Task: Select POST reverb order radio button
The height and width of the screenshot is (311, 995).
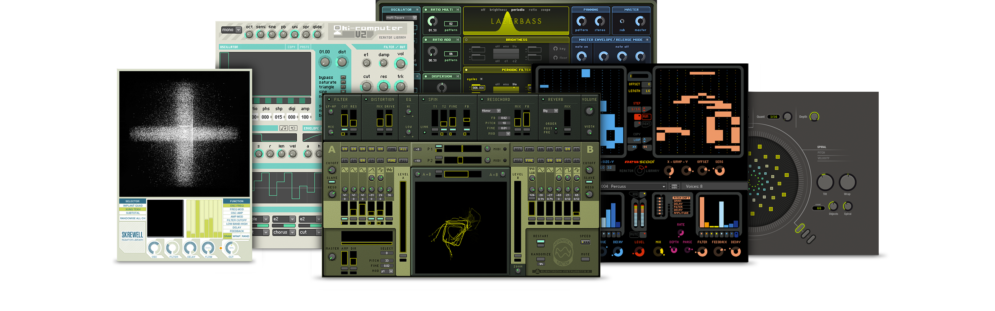Action: click(556, 128)
